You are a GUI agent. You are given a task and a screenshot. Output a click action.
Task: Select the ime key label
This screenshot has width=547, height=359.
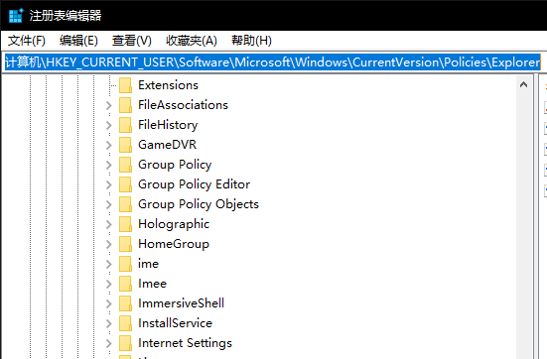click(148, 264)
